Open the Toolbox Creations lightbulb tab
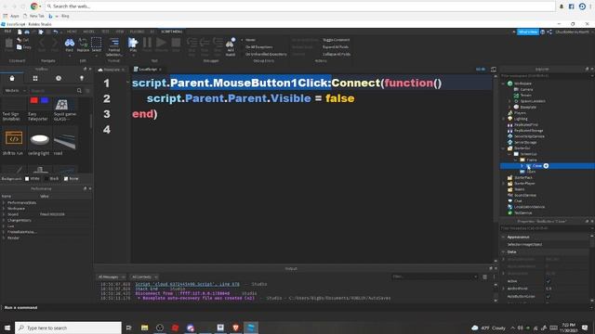 click(x=82, y=78)
